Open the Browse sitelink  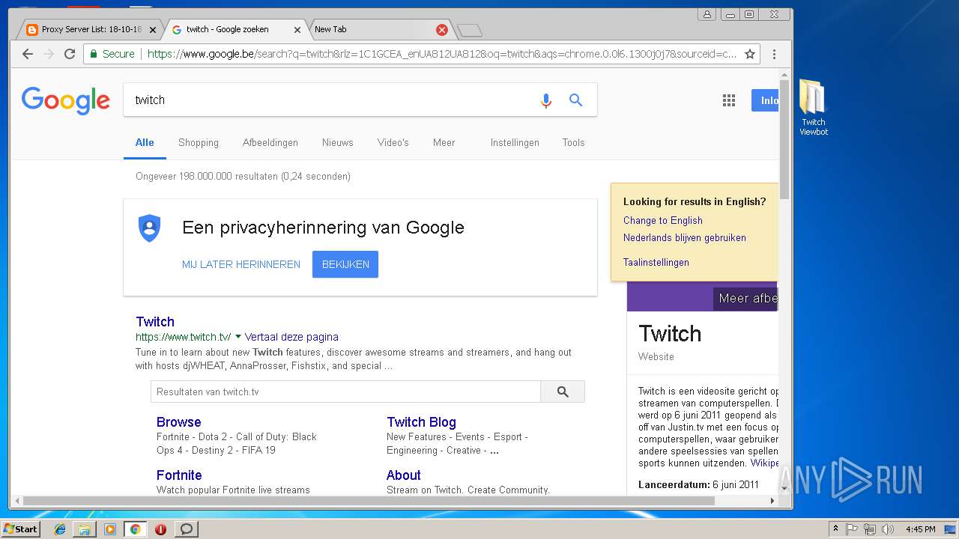tap(179, 422)
